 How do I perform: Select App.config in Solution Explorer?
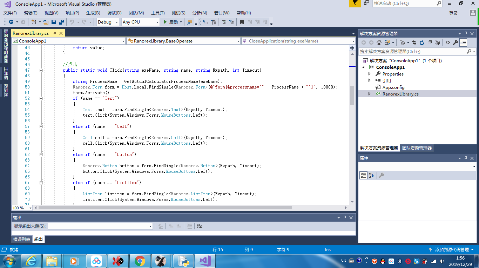click(x=393, y=87)
